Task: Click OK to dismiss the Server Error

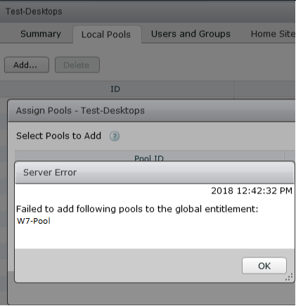Action: click(264, 266)
